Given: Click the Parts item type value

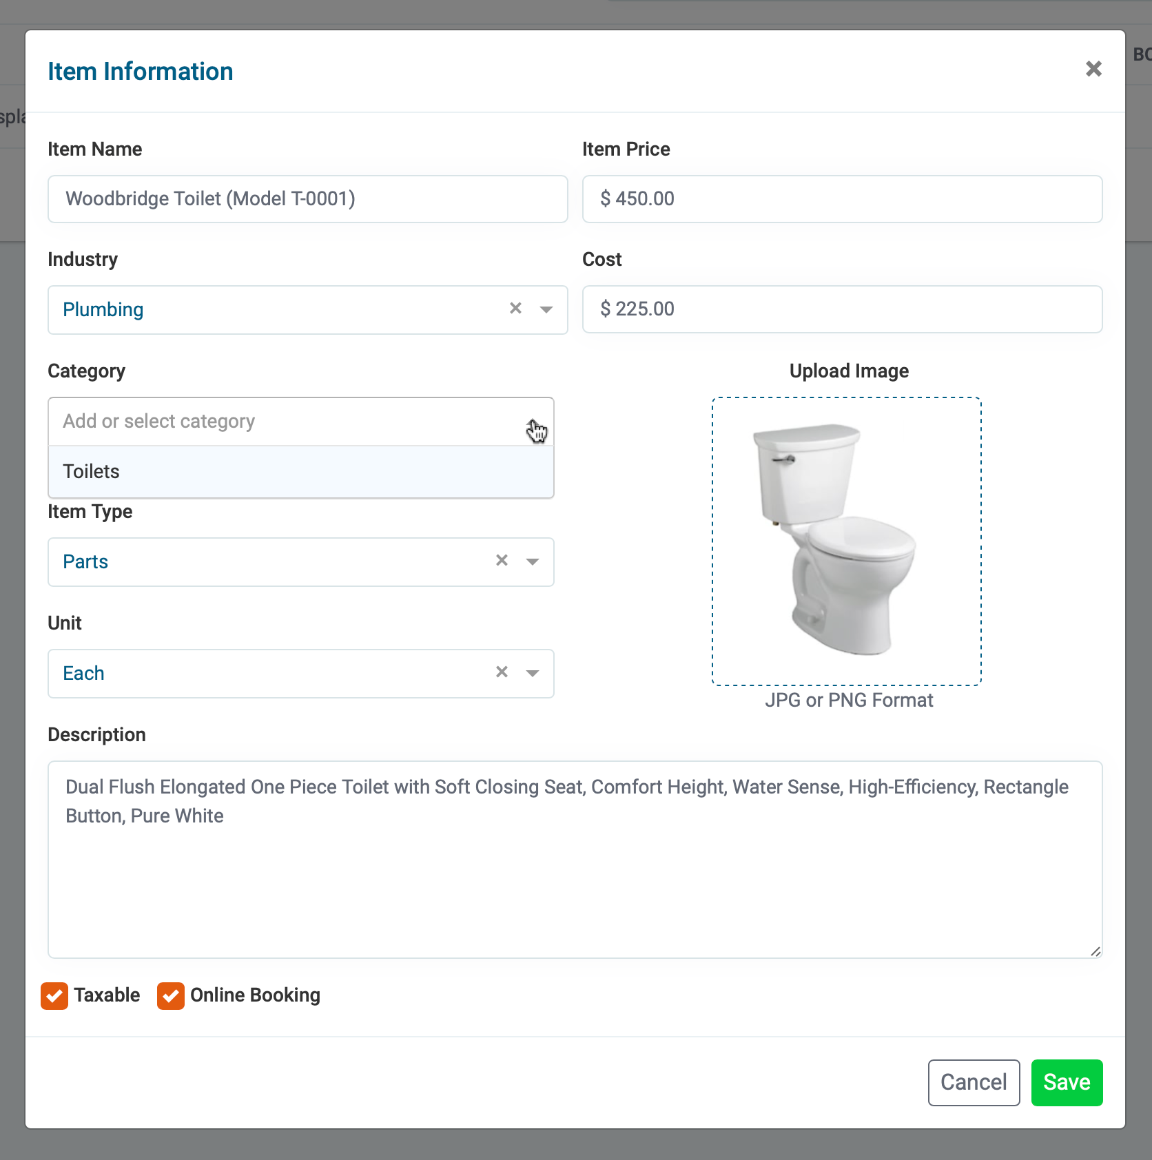Looking at the screenshot, I should coord(85,561).
